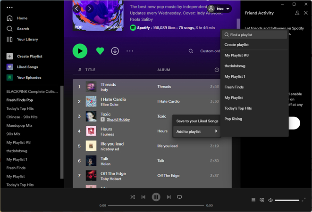Open the Custom order sort dropdown
The width and height of the screenshot is (312, 212).
tap(210, 51)
